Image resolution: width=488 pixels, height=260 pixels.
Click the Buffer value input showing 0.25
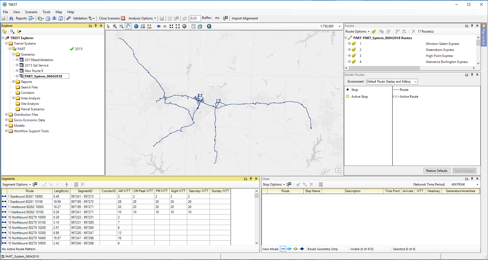coord(195,18)
